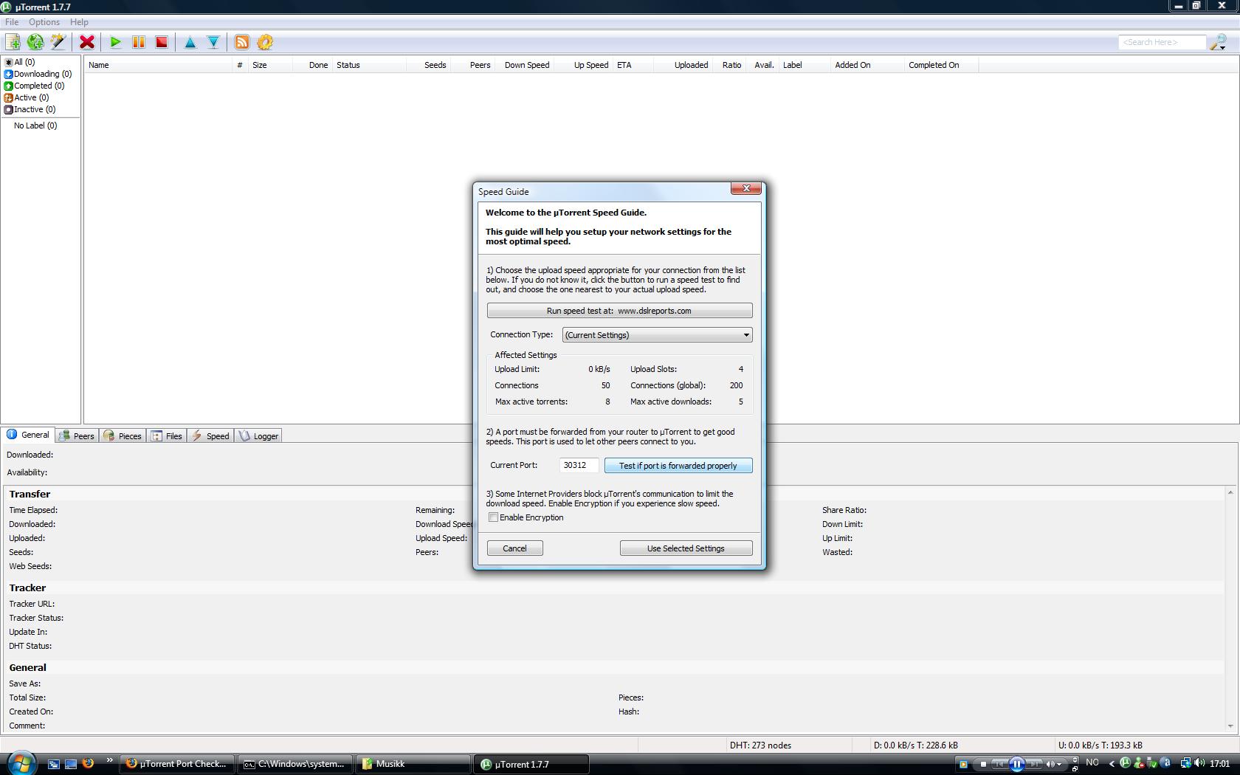Click the download rate status bar entry
The image size is (1240, 775).
(916, 745)
